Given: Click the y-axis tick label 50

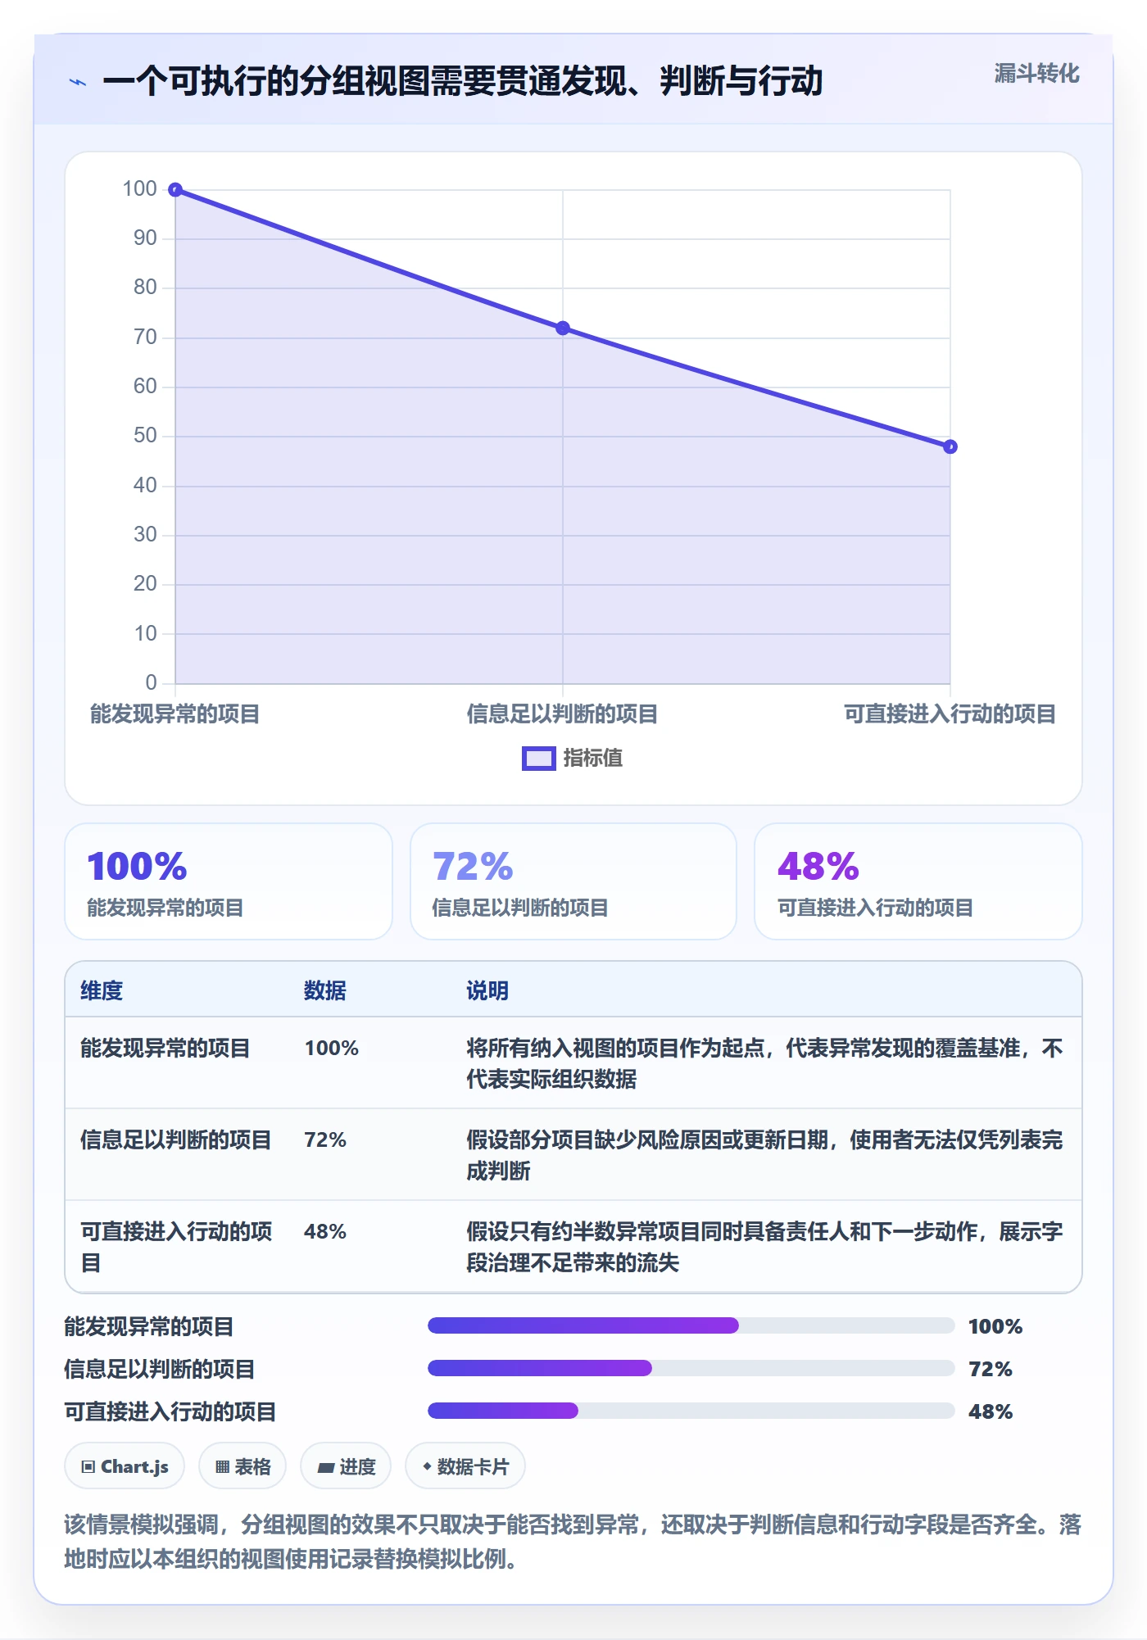Looking at the screenshot, I should point(145,436).
